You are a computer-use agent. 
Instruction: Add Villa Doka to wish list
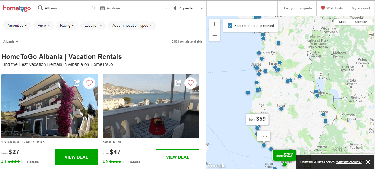(x=89, y=83)
